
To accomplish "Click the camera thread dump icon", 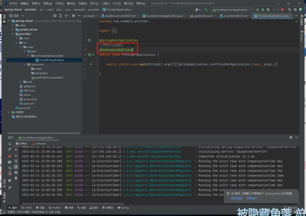I will [10, 162].
